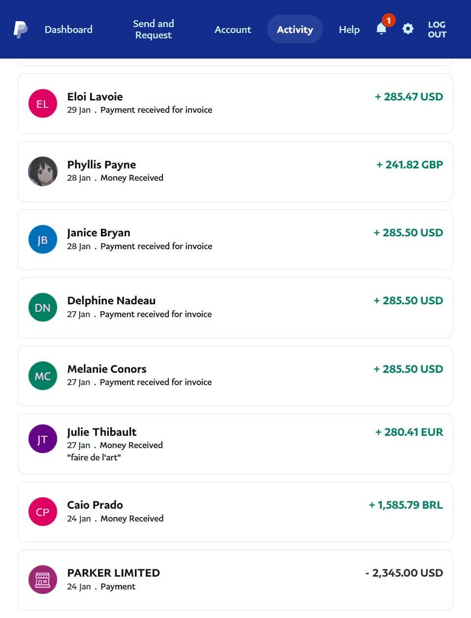Click Julie Thibault's JT avatar
Image resolution: width=471 pixels, height=618 pixels.
point(43,439)
